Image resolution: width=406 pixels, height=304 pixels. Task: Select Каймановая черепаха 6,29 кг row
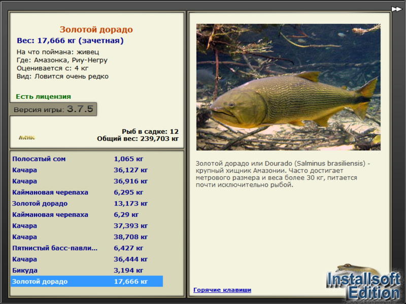click(87, 214)
